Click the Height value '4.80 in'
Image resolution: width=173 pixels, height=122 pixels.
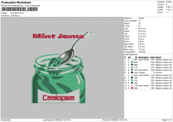(169, 7)
